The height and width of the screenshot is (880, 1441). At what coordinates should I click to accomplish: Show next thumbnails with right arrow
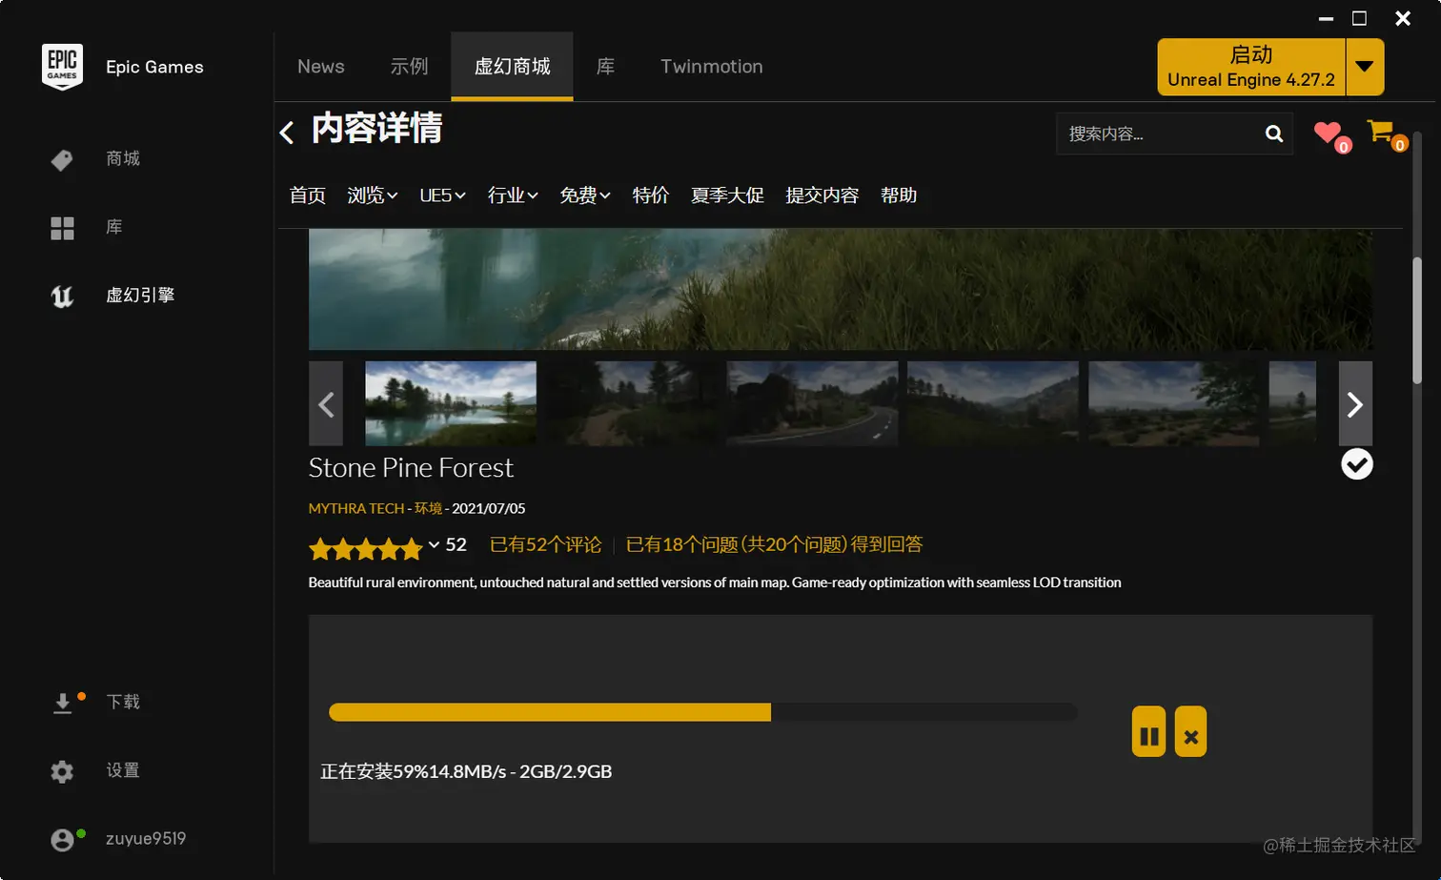coord(1356,403)
